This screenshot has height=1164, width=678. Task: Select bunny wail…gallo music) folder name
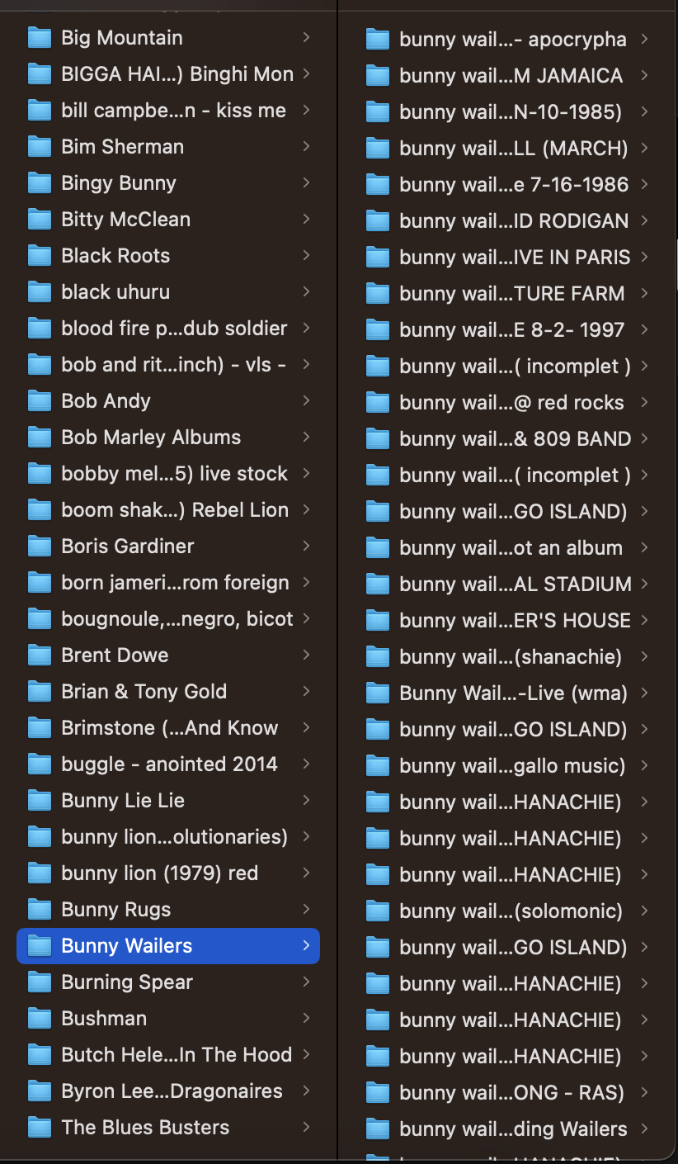512,766
